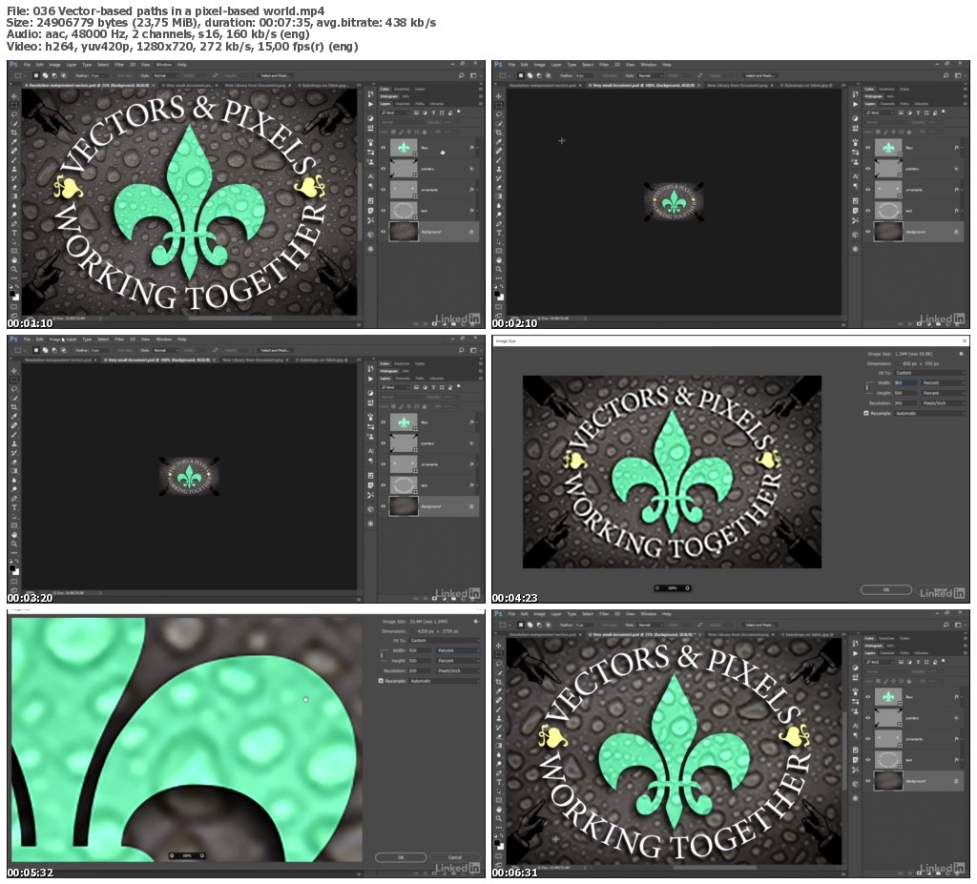Hide the Background layer in the 00:01:10 frame
The image size is (977, 884).
384,232
